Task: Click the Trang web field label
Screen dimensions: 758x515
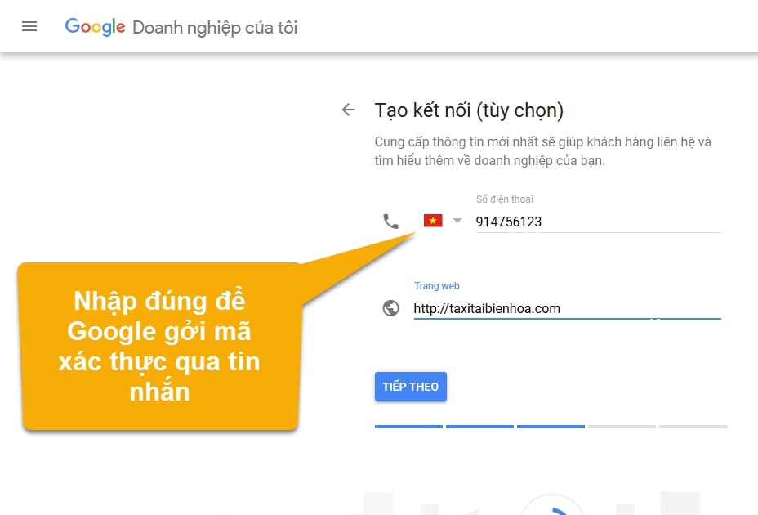Action: pyautogui.click(x=436, y=285)
